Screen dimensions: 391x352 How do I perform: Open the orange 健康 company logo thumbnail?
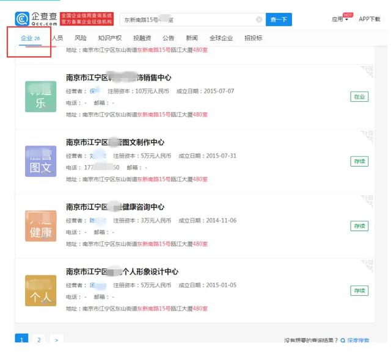click(x=41, y=225)
